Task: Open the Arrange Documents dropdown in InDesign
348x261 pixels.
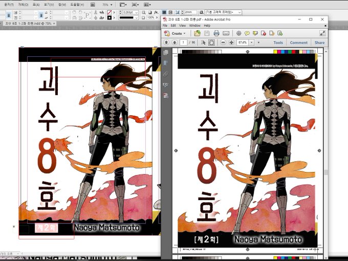Action: [147, 5]
